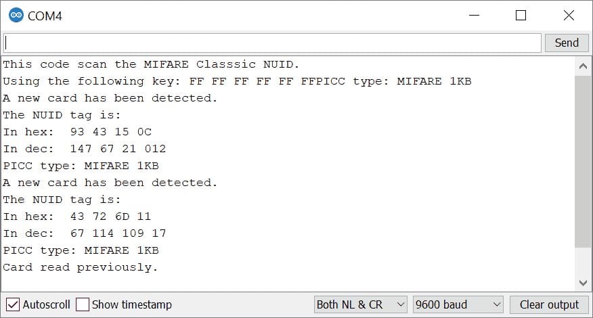Focus the serial message input field
This screenshot has height=318, width=593.
click(272, 43)
